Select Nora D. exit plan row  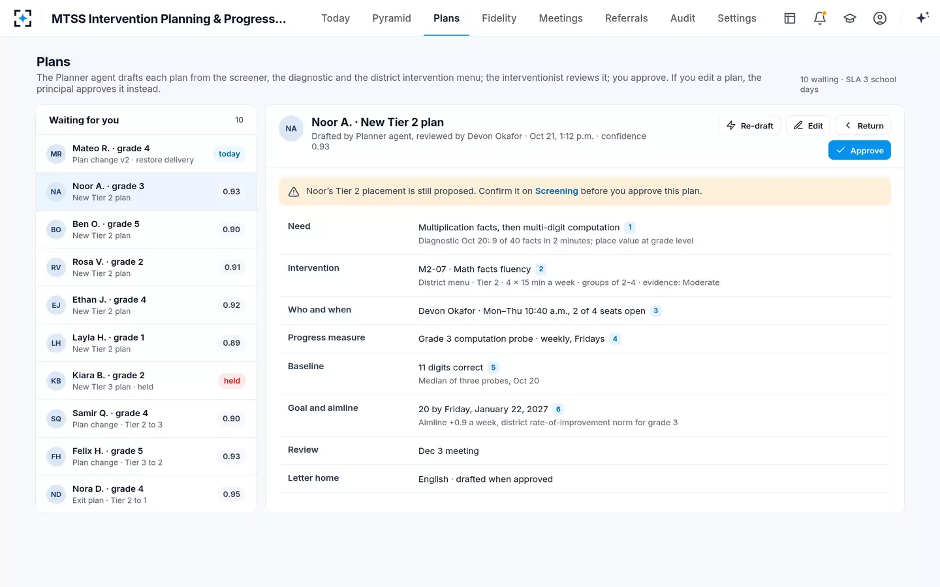[146, 494]
